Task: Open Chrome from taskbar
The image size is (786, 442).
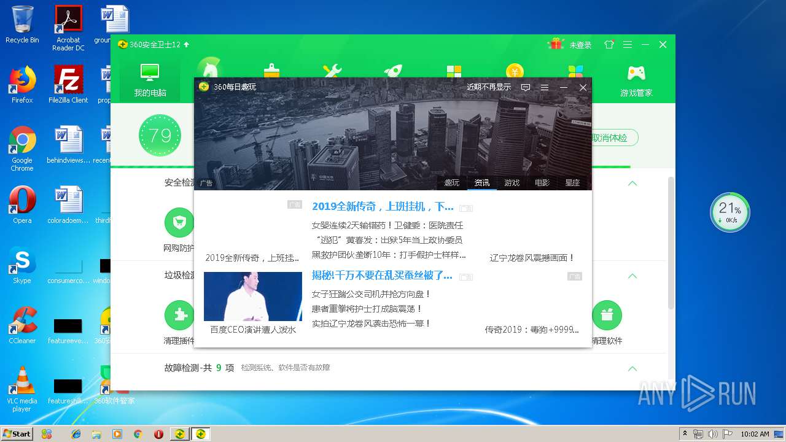Action: point(138,434)
